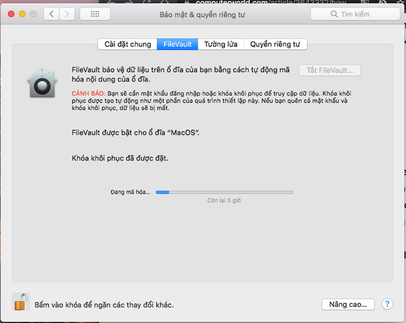Open the Tường lửa tab
Screen dimensions: 406x323
[220, 44]
